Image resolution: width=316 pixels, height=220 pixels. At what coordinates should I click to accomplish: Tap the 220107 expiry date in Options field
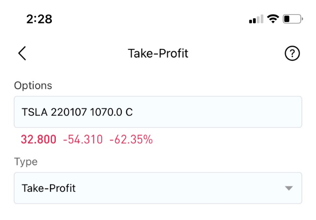68,112
